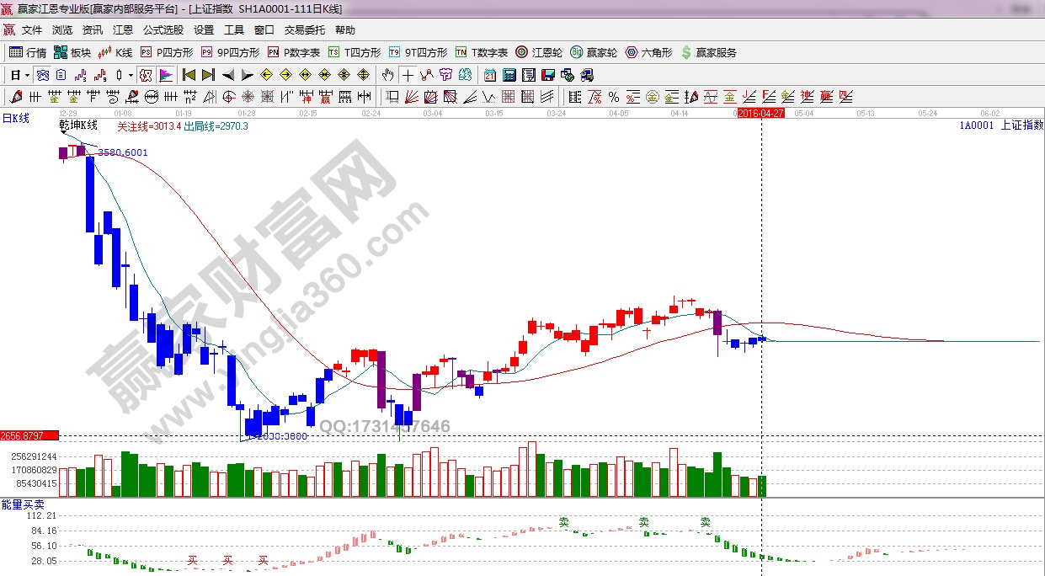This screenshot has height=576, width=1045.
Task: Open the 交易委托 menu
Action: [304, 30]
